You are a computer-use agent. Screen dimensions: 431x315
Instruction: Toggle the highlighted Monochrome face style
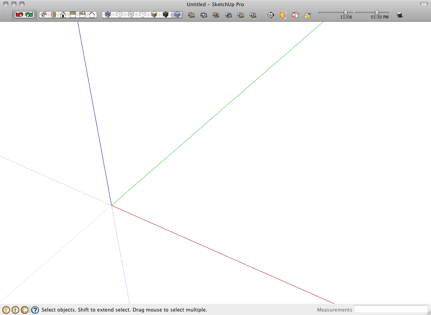click(x=177, y=15)
